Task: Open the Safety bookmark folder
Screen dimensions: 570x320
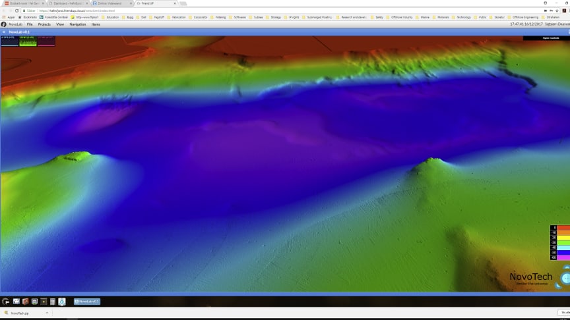Action: coord(377,17)
